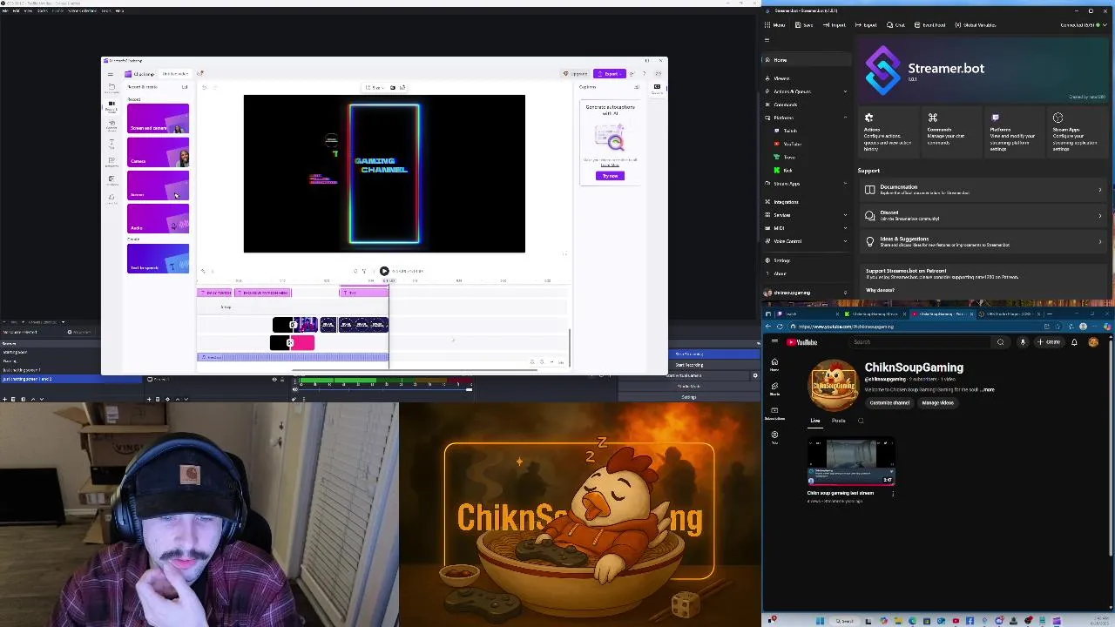Screen dimensions: 1115x627
Task: Select pink clip on Clipchamp timeline
Action: tap(301, 343)
